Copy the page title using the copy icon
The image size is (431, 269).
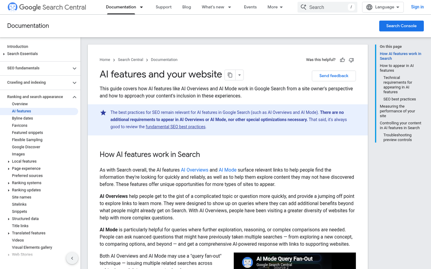click(x=230, y=75)
